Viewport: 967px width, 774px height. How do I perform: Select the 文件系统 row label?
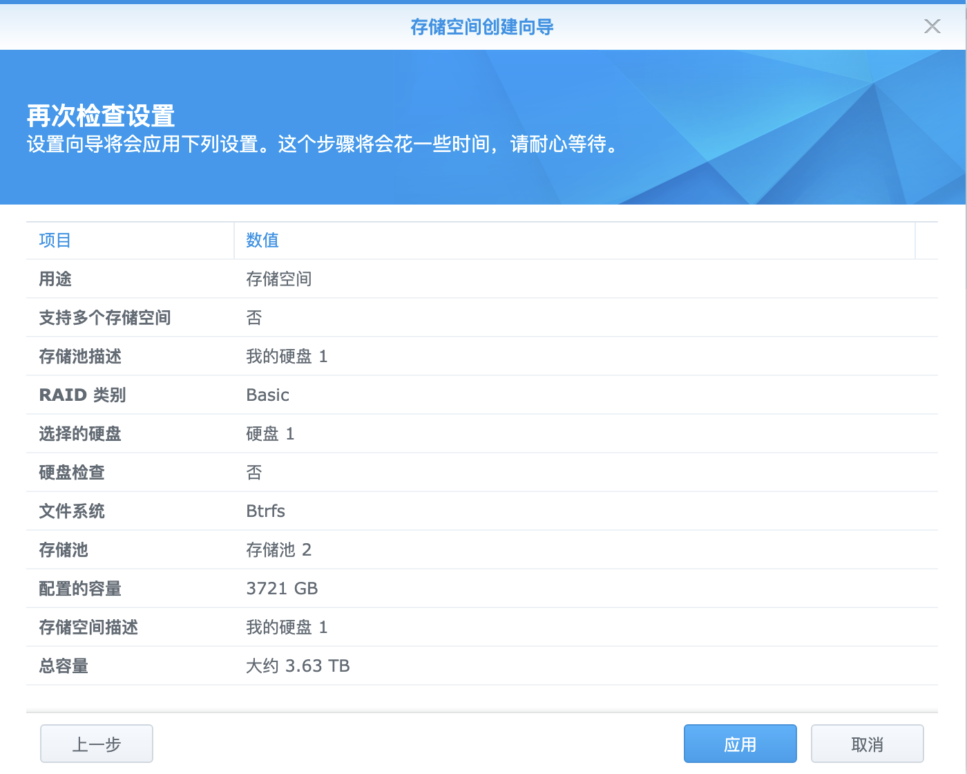tap(72, 511)
